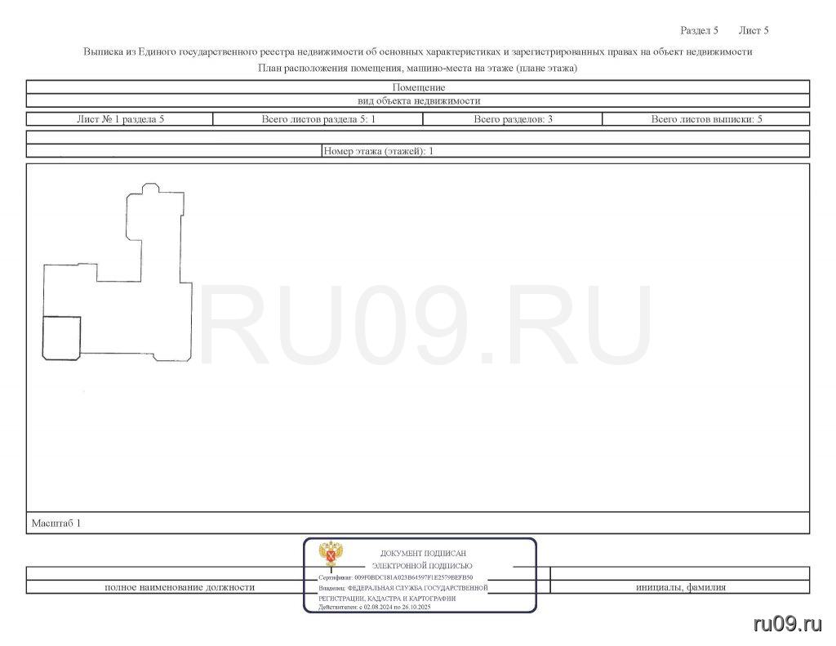Click the "Всего листов раздела 5: 1" cell

pos(318,119)
